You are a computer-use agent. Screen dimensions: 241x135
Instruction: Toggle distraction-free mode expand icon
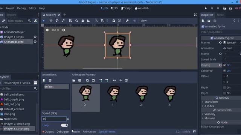coord(195,15)
